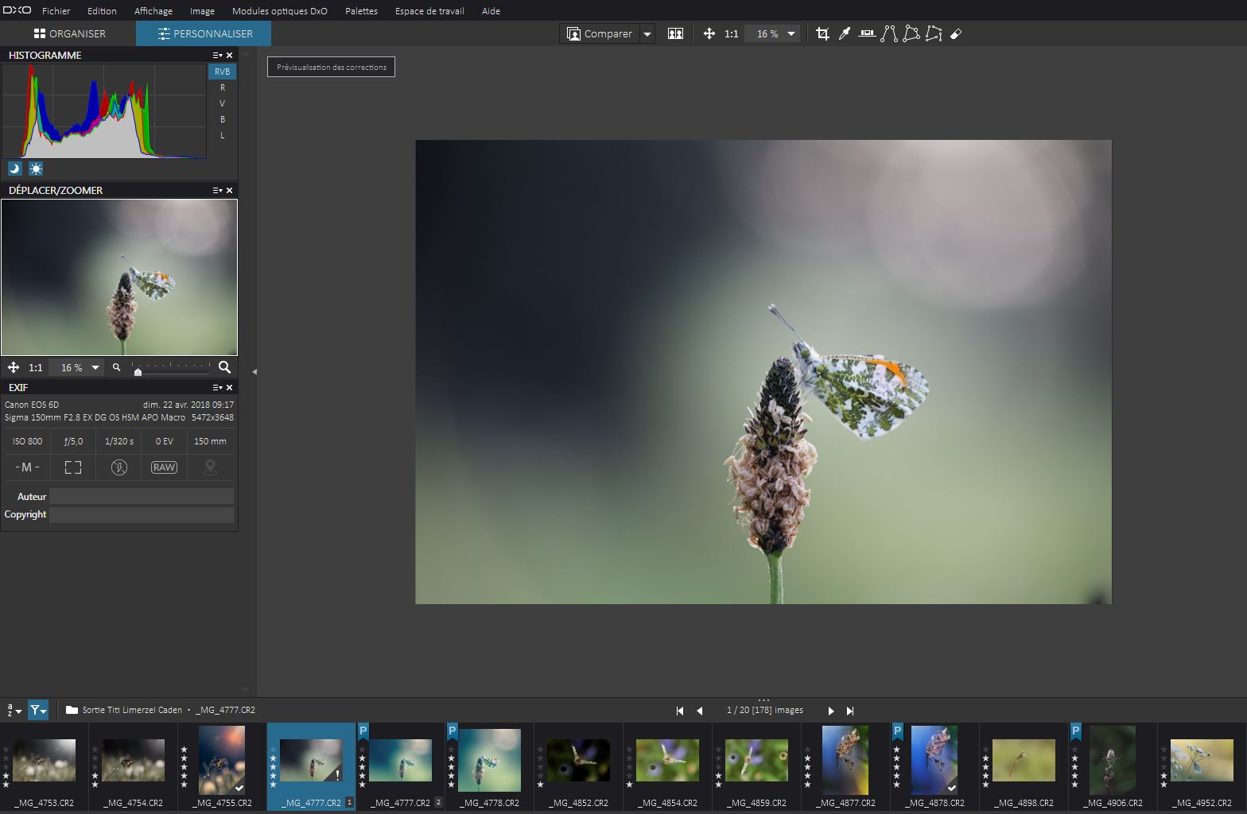The height and width of the screenshot is (814, 1247).
Task: Click 1:1 in Déplacer/Zoomer palette
Action: coord(36,367)
